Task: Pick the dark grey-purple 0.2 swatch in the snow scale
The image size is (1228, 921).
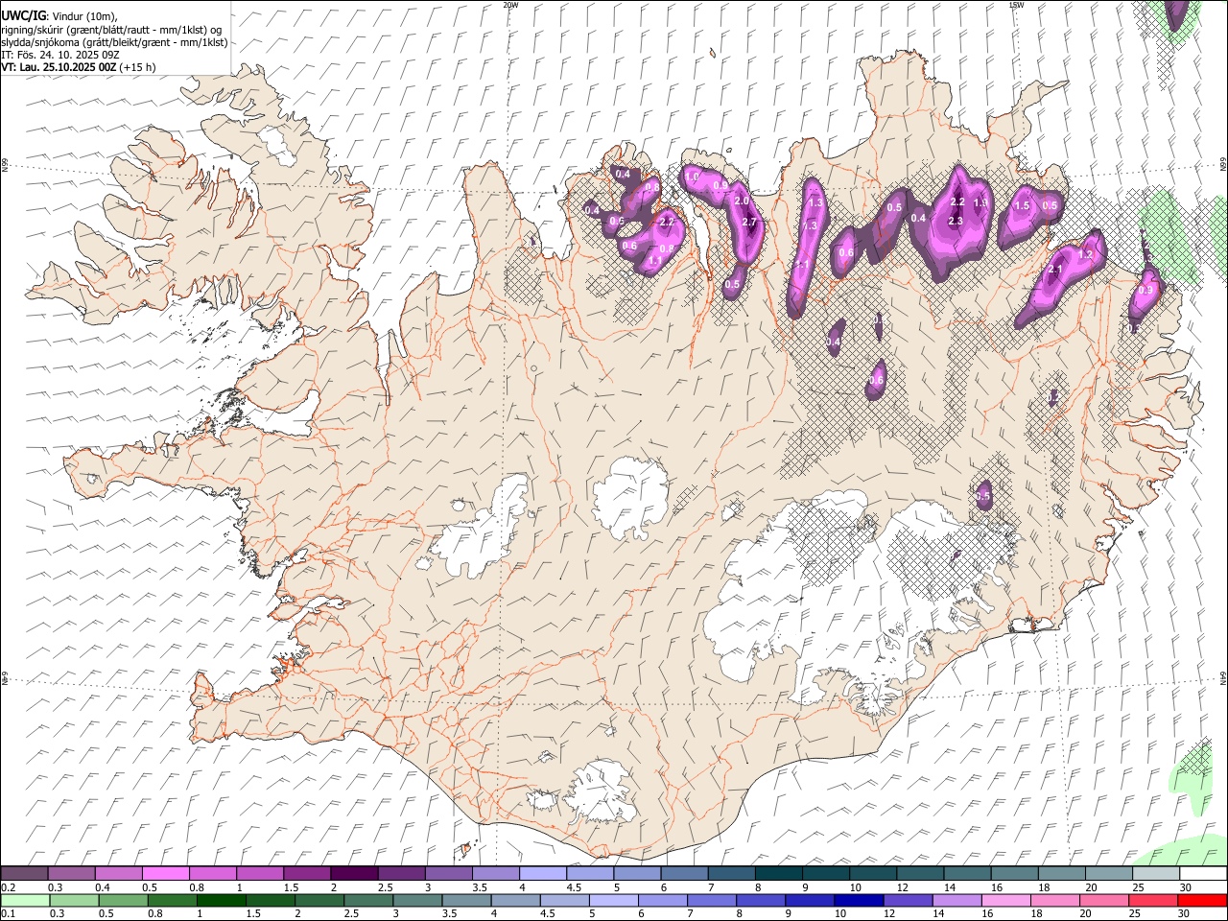Action: (24, 874)
